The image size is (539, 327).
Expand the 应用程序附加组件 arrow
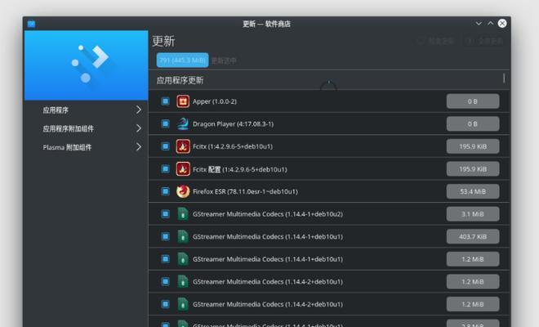coord(138,128)
